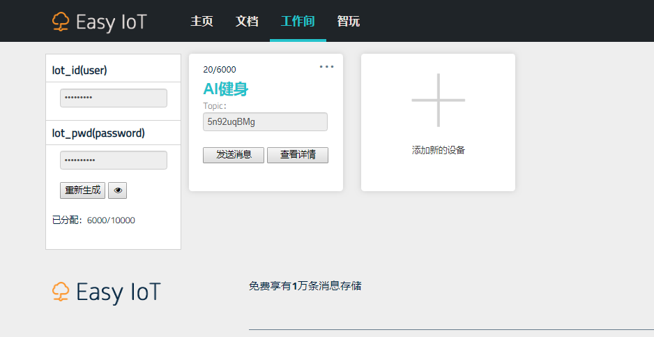Click the 重新生成 button
This screenshot has height=337, width=654.
pos(82,190)
